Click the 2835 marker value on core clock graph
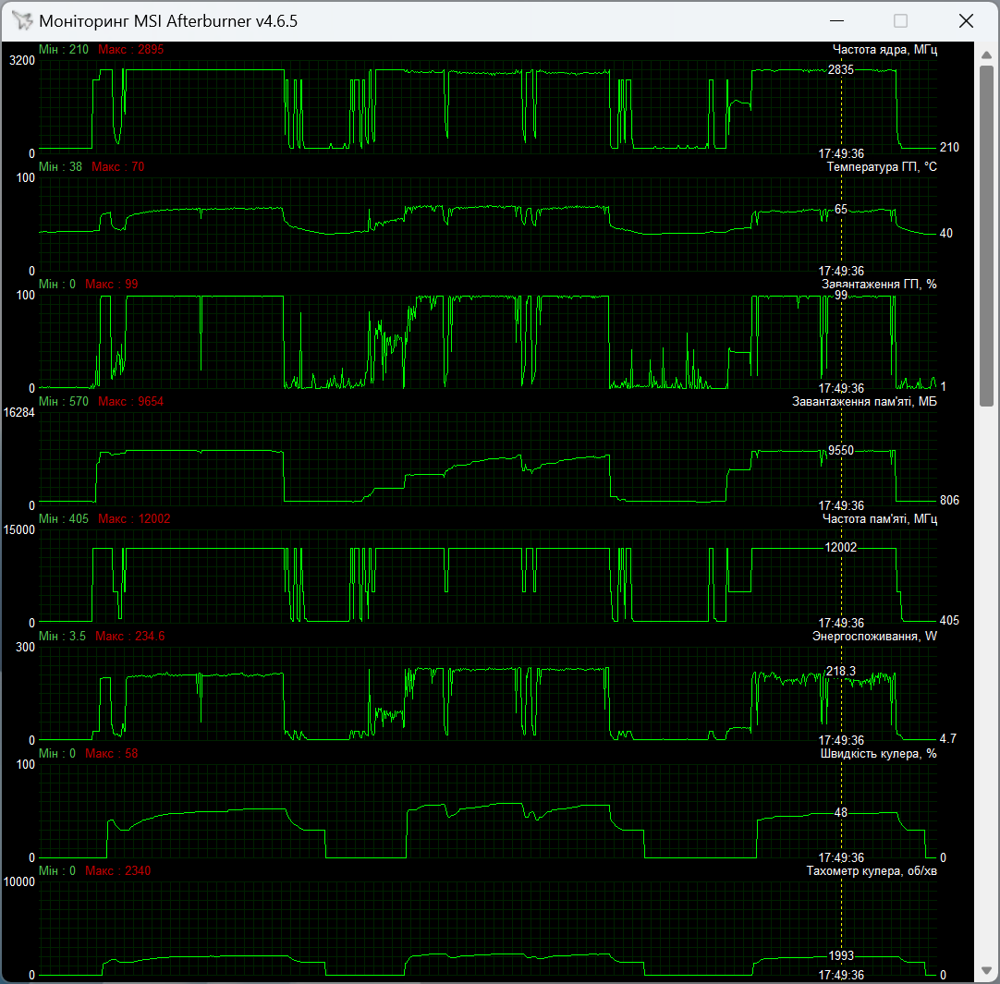Image resolution: width=1000 pixels, height=984 pixels. [x=840, y=69]
